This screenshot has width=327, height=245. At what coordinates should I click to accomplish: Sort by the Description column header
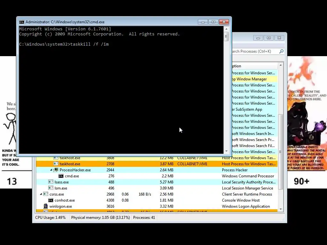[x=255, y=66]
